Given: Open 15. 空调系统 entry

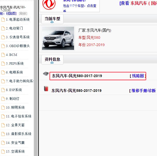Looking at the screenshot, I should (15, 152).
